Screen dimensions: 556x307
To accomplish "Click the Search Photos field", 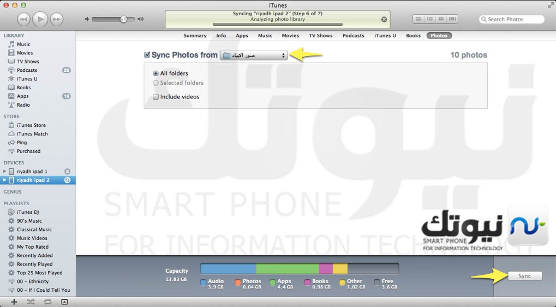I will pyautogui.click(x=512, y=19).
